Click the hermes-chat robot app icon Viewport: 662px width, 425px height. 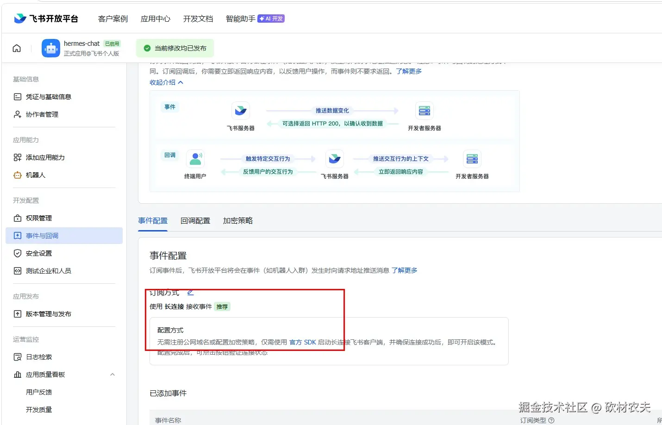click(x=51, y=48)
